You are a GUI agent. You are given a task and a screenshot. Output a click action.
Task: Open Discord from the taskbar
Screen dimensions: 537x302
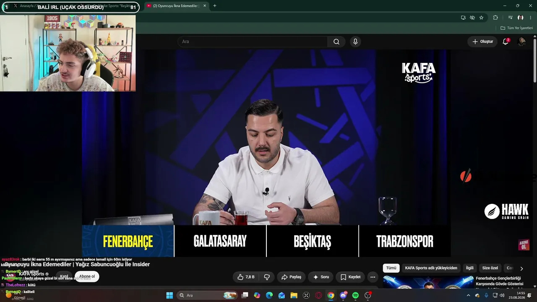(343, 295)
